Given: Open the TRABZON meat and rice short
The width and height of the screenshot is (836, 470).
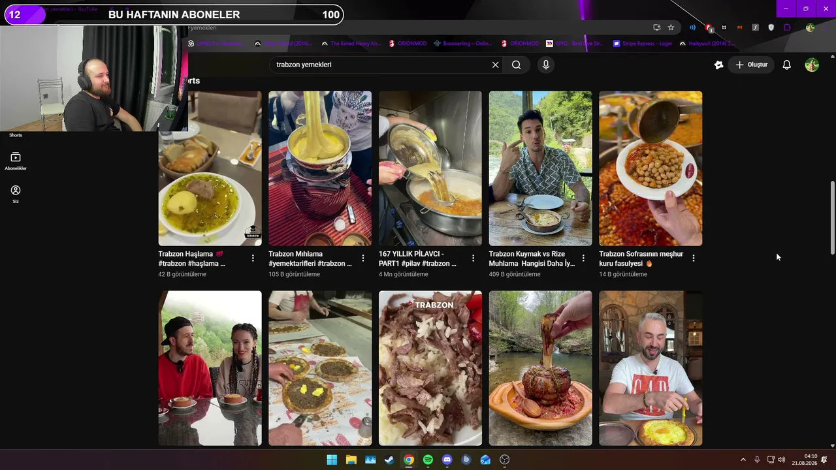Looking at the screenshot, I should (430, 368).
